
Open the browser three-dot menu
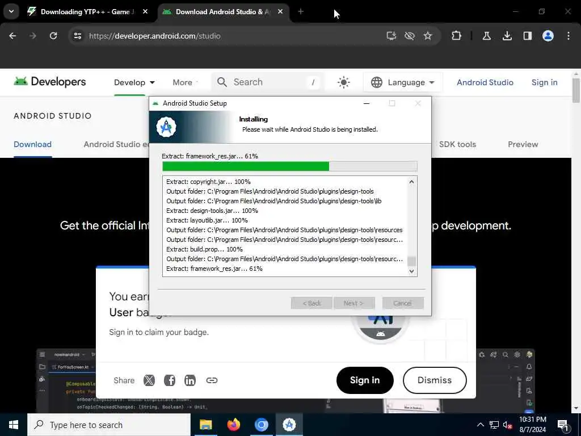pos(569,36)
